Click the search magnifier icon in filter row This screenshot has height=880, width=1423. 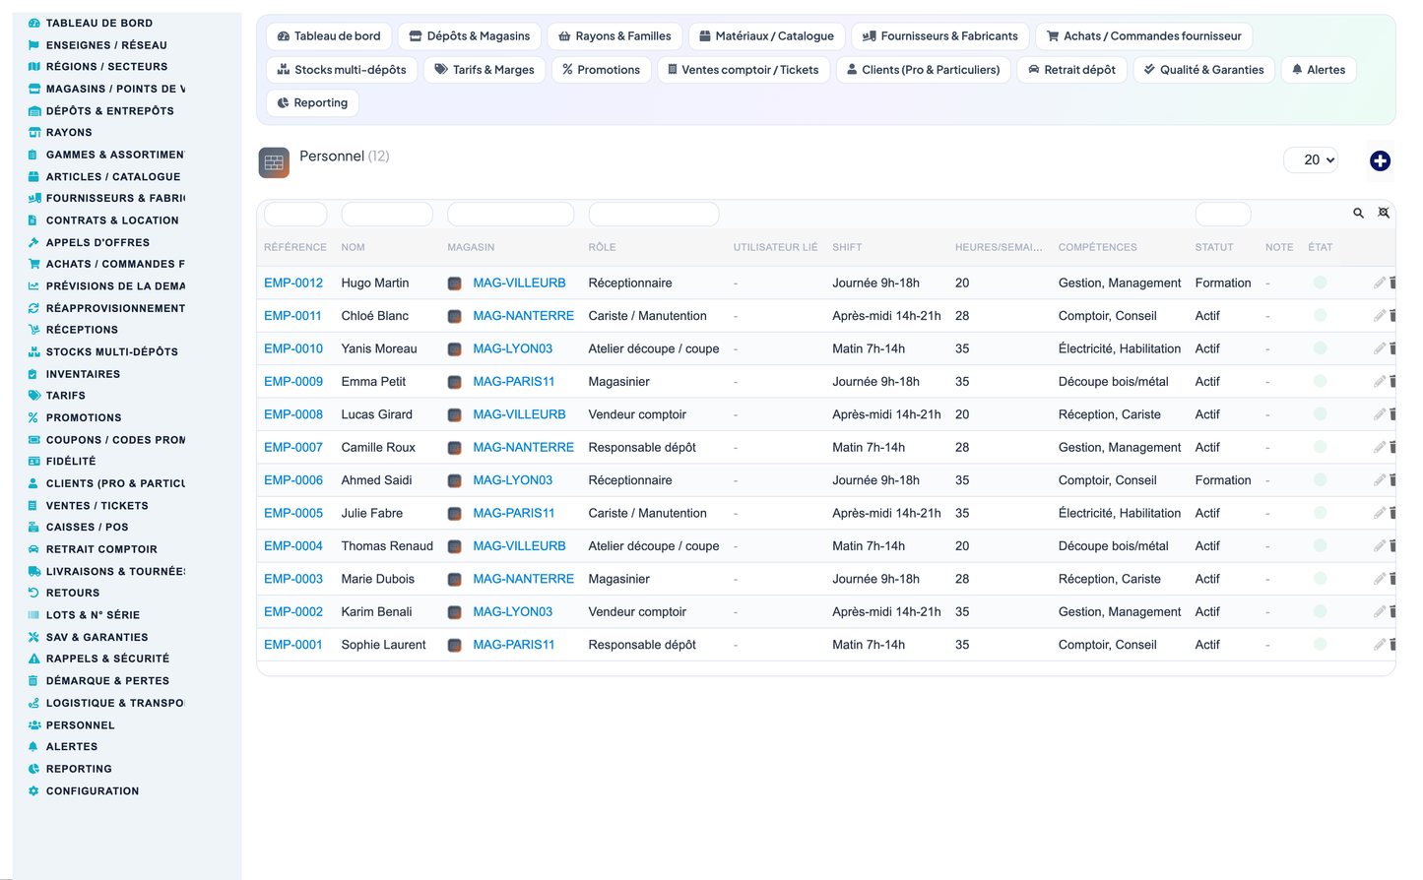coord(1358,213)
